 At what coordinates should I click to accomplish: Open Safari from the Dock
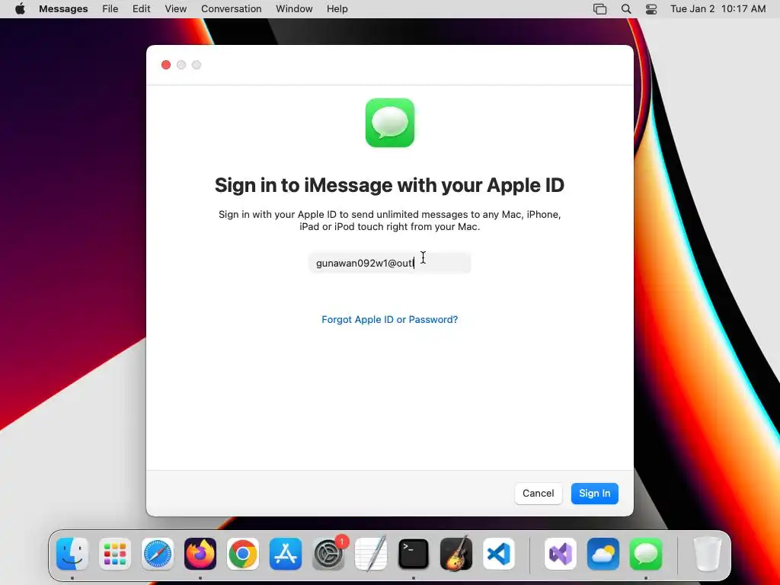coord(158,554)
